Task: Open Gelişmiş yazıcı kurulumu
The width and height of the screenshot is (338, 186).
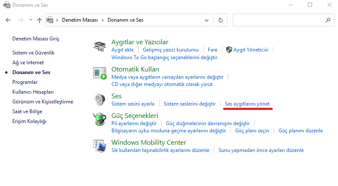Action: pyautogui.click(x=171, y=50)
